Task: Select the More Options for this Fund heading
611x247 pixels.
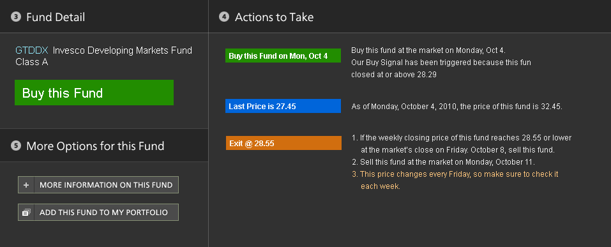Action: [95, 146]
